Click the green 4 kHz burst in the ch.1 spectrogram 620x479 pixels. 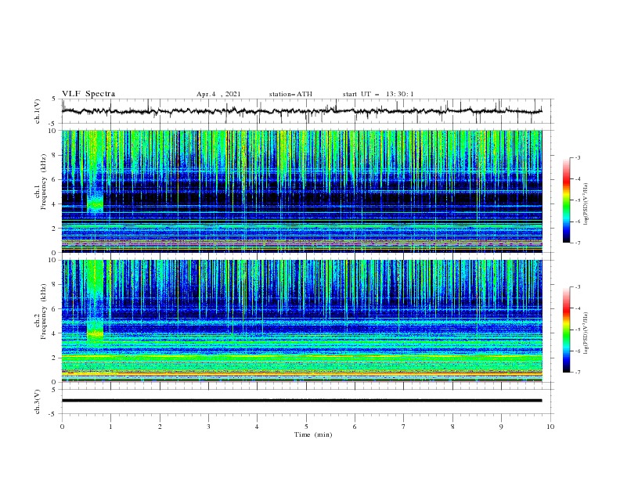(x=95, y=203)
